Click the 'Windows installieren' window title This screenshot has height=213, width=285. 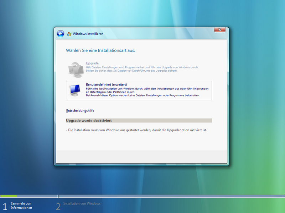click(88, 34)
